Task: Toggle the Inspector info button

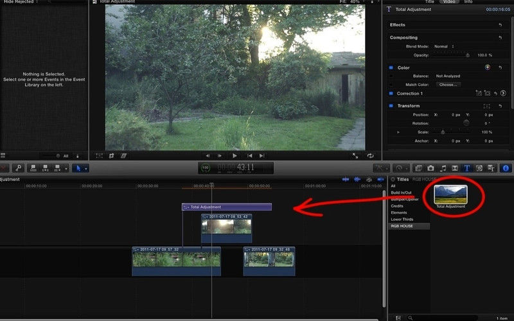Action: tap(506, 168)
